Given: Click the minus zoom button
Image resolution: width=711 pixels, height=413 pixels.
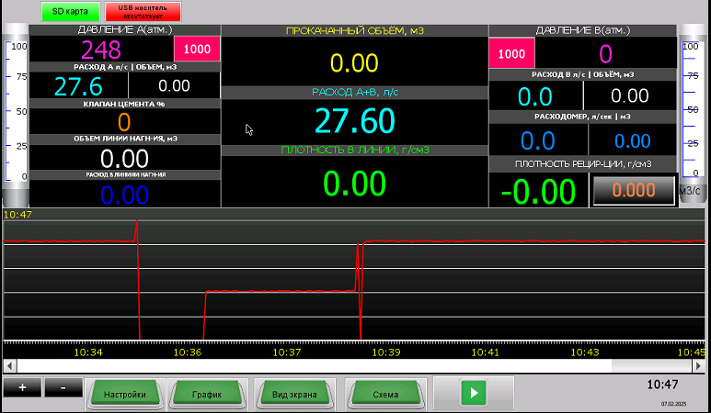Looking at the screenshot, I should 63,387.
